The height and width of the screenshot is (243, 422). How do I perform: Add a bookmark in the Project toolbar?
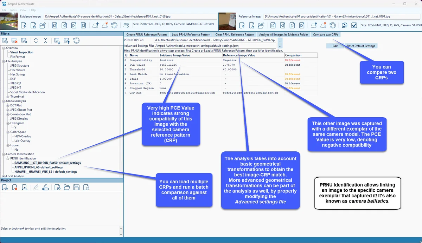tap(5, 188)
